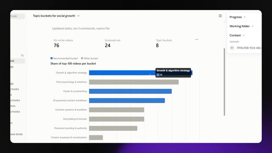Open the three-dot more options menu
This screenshot has width=272, height=153.
(x=197, y=40)
